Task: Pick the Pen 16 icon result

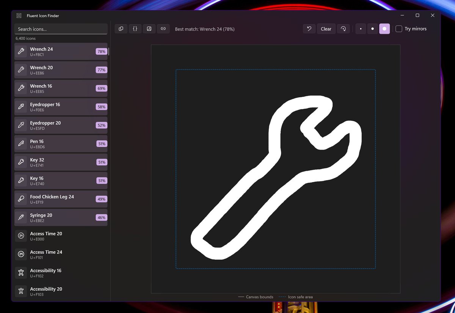Action: point(61,144)
